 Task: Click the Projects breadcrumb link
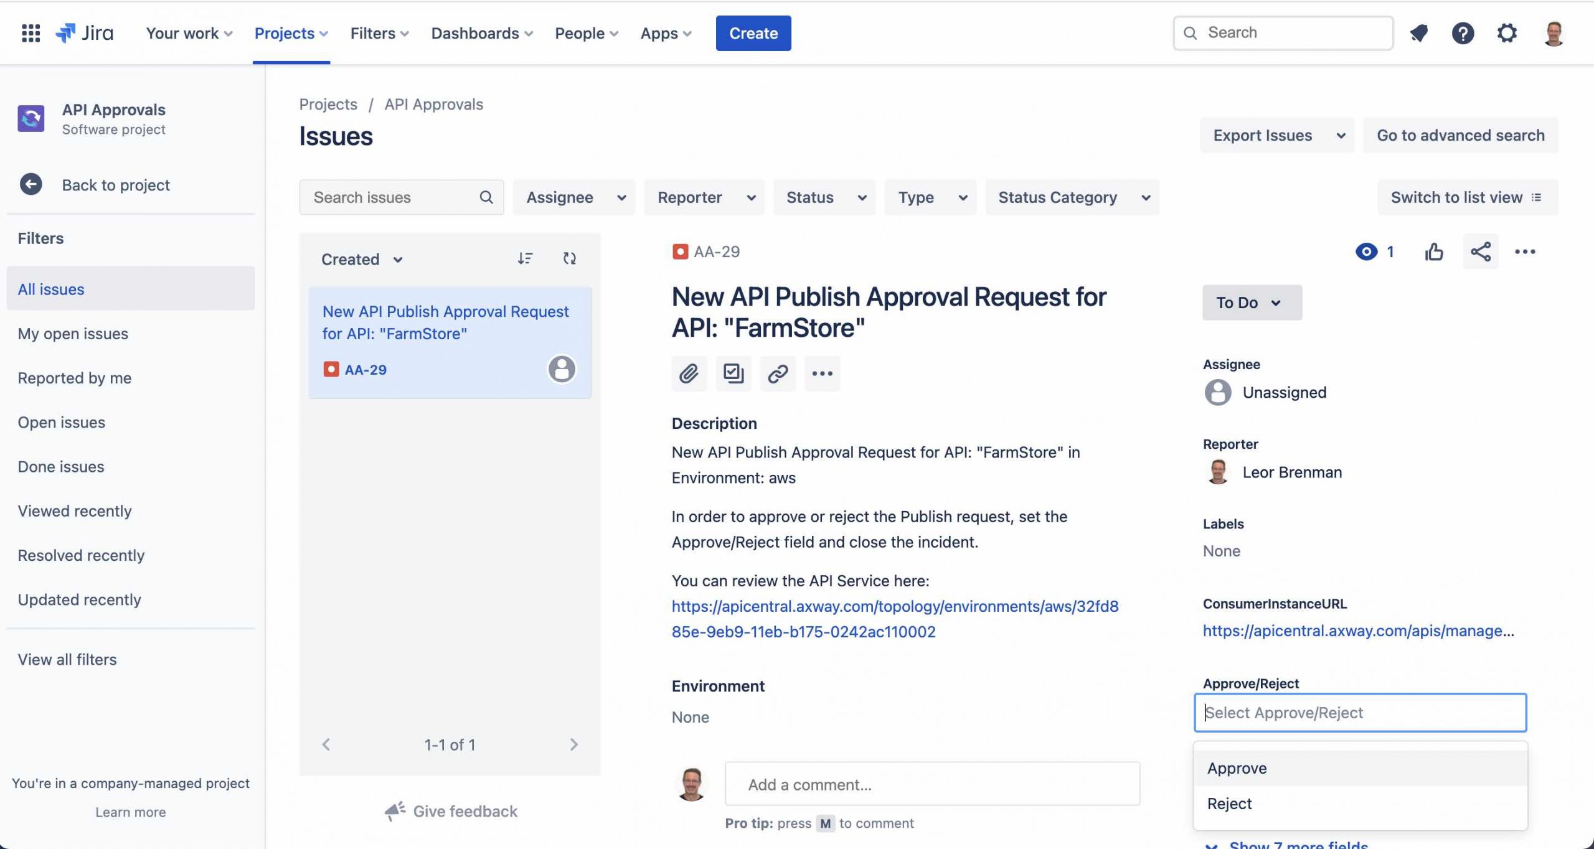tap(328, 104)
